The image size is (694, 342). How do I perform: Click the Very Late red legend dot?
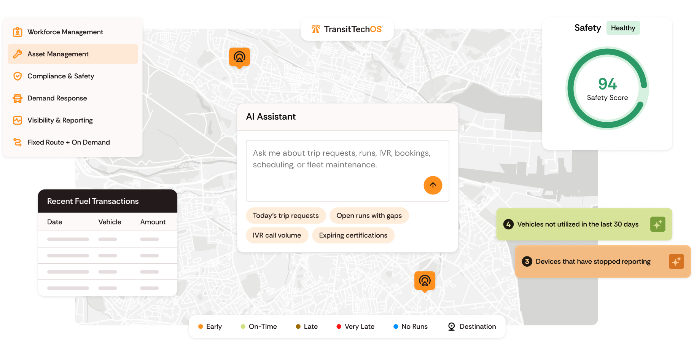click(x=339, y=326)
